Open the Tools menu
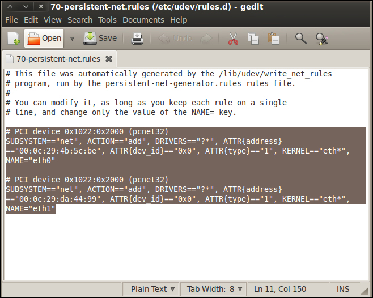This screenshot has width=373, height=298. (107, 20)
